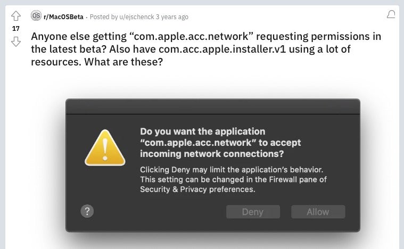
Task: Open help via question mark button
Action: [87, 211]
